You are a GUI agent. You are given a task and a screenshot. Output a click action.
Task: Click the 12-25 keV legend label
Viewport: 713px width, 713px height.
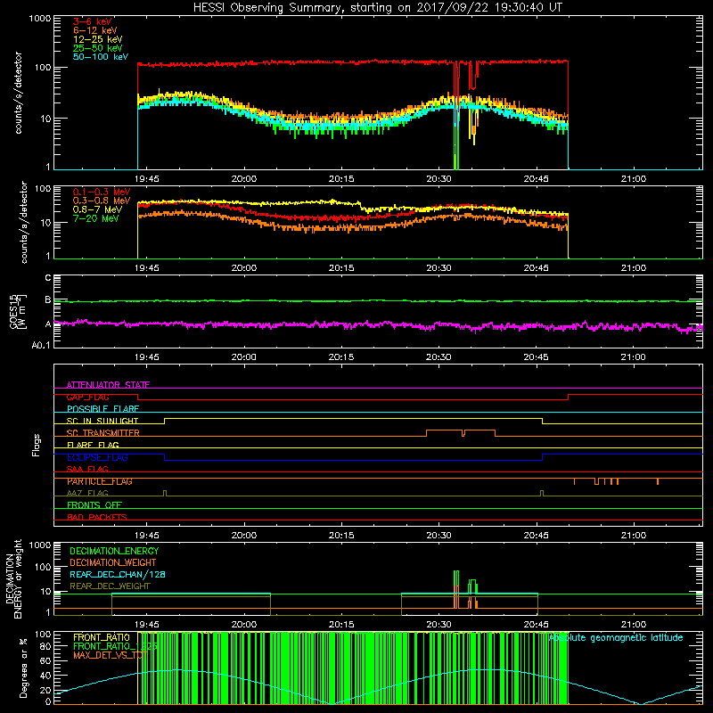97,39
